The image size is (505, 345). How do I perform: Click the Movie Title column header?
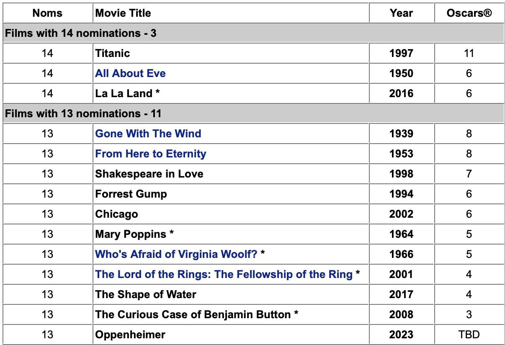pyautogui.click(x=123, y=13)
